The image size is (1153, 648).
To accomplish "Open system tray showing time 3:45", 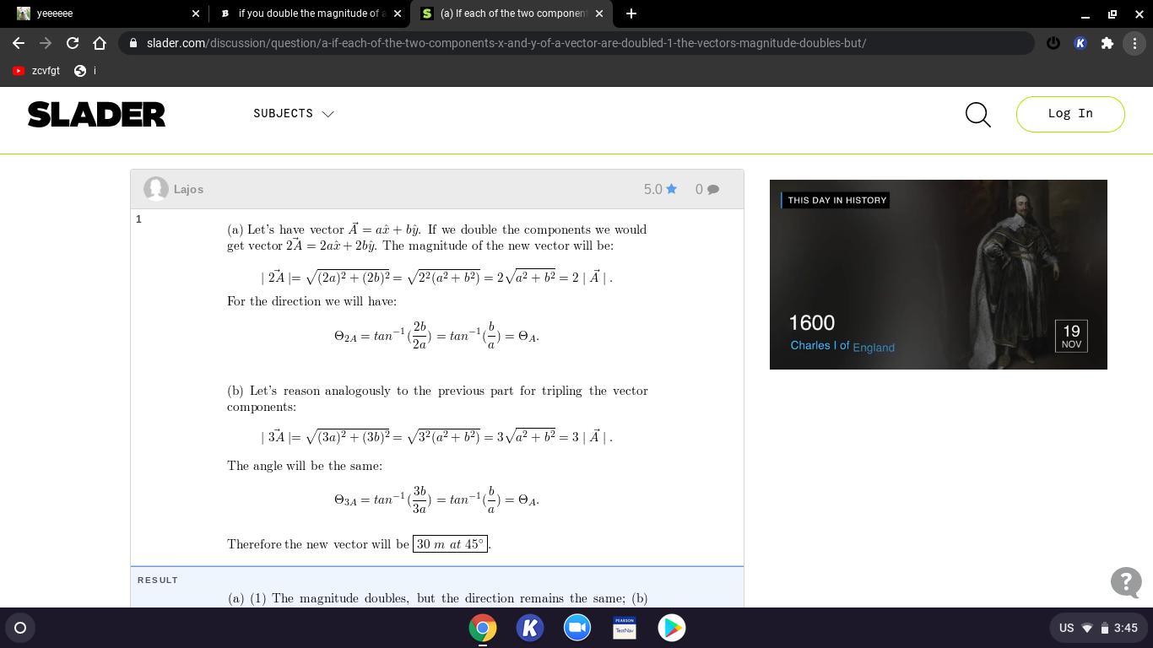I will coord(1098,628).
